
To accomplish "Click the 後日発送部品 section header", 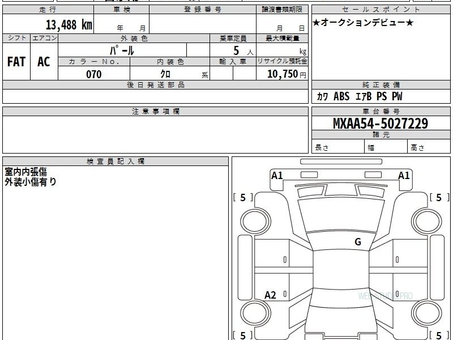I will tap(155, 84).
